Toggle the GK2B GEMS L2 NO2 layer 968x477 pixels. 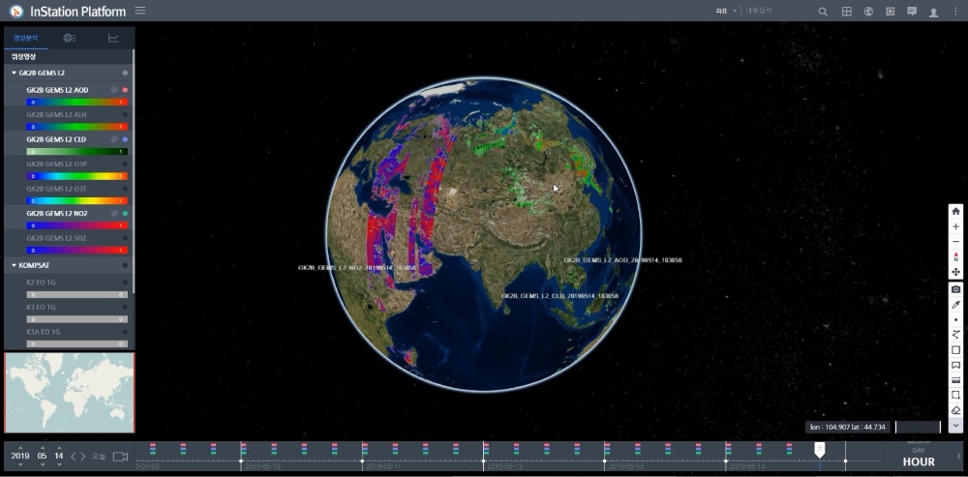(x=125, y=213)
